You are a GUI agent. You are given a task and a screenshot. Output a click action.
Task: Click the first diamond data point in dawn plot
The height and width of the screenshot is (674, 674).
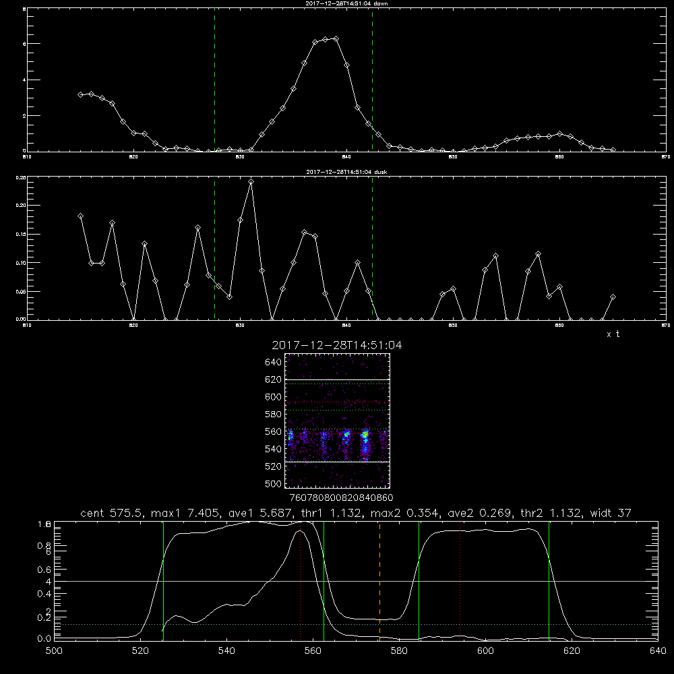(80, 94)
